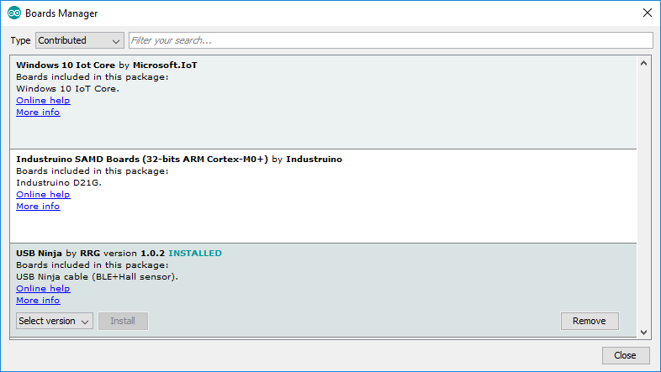661x372 pixels.
Task: Expand the Select version dropdown
Action: pyautogui.click(x=55, y=321)
